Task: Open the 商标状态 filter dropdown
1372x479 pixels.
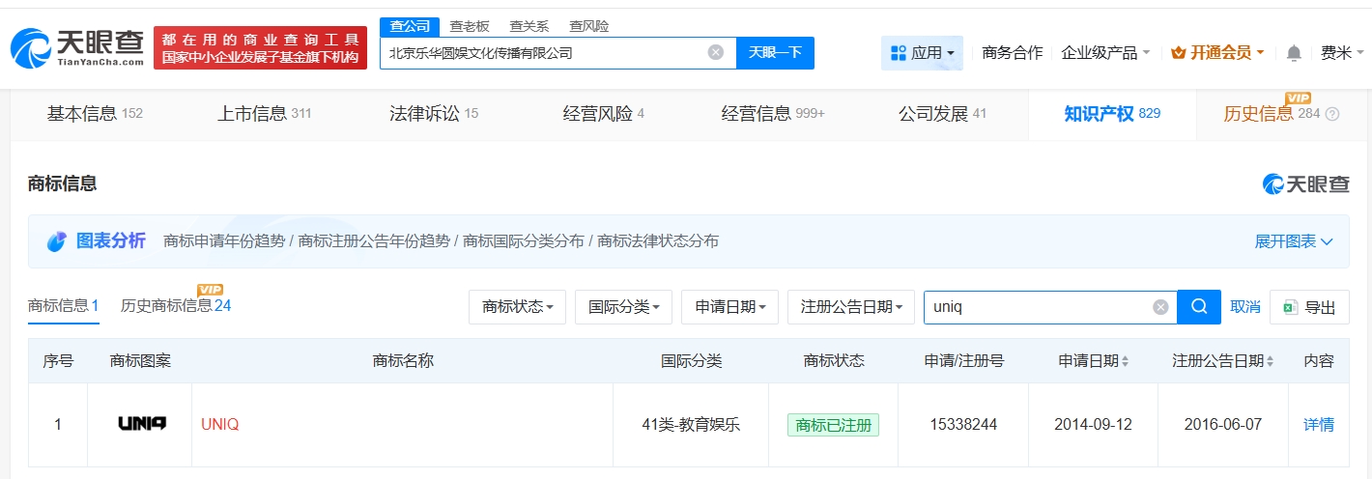Action: 517,307
